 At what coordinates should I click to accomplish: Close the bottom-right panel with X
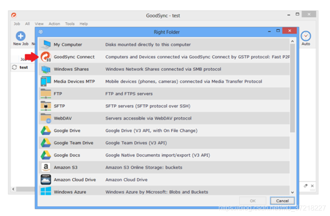click(312, 186)
